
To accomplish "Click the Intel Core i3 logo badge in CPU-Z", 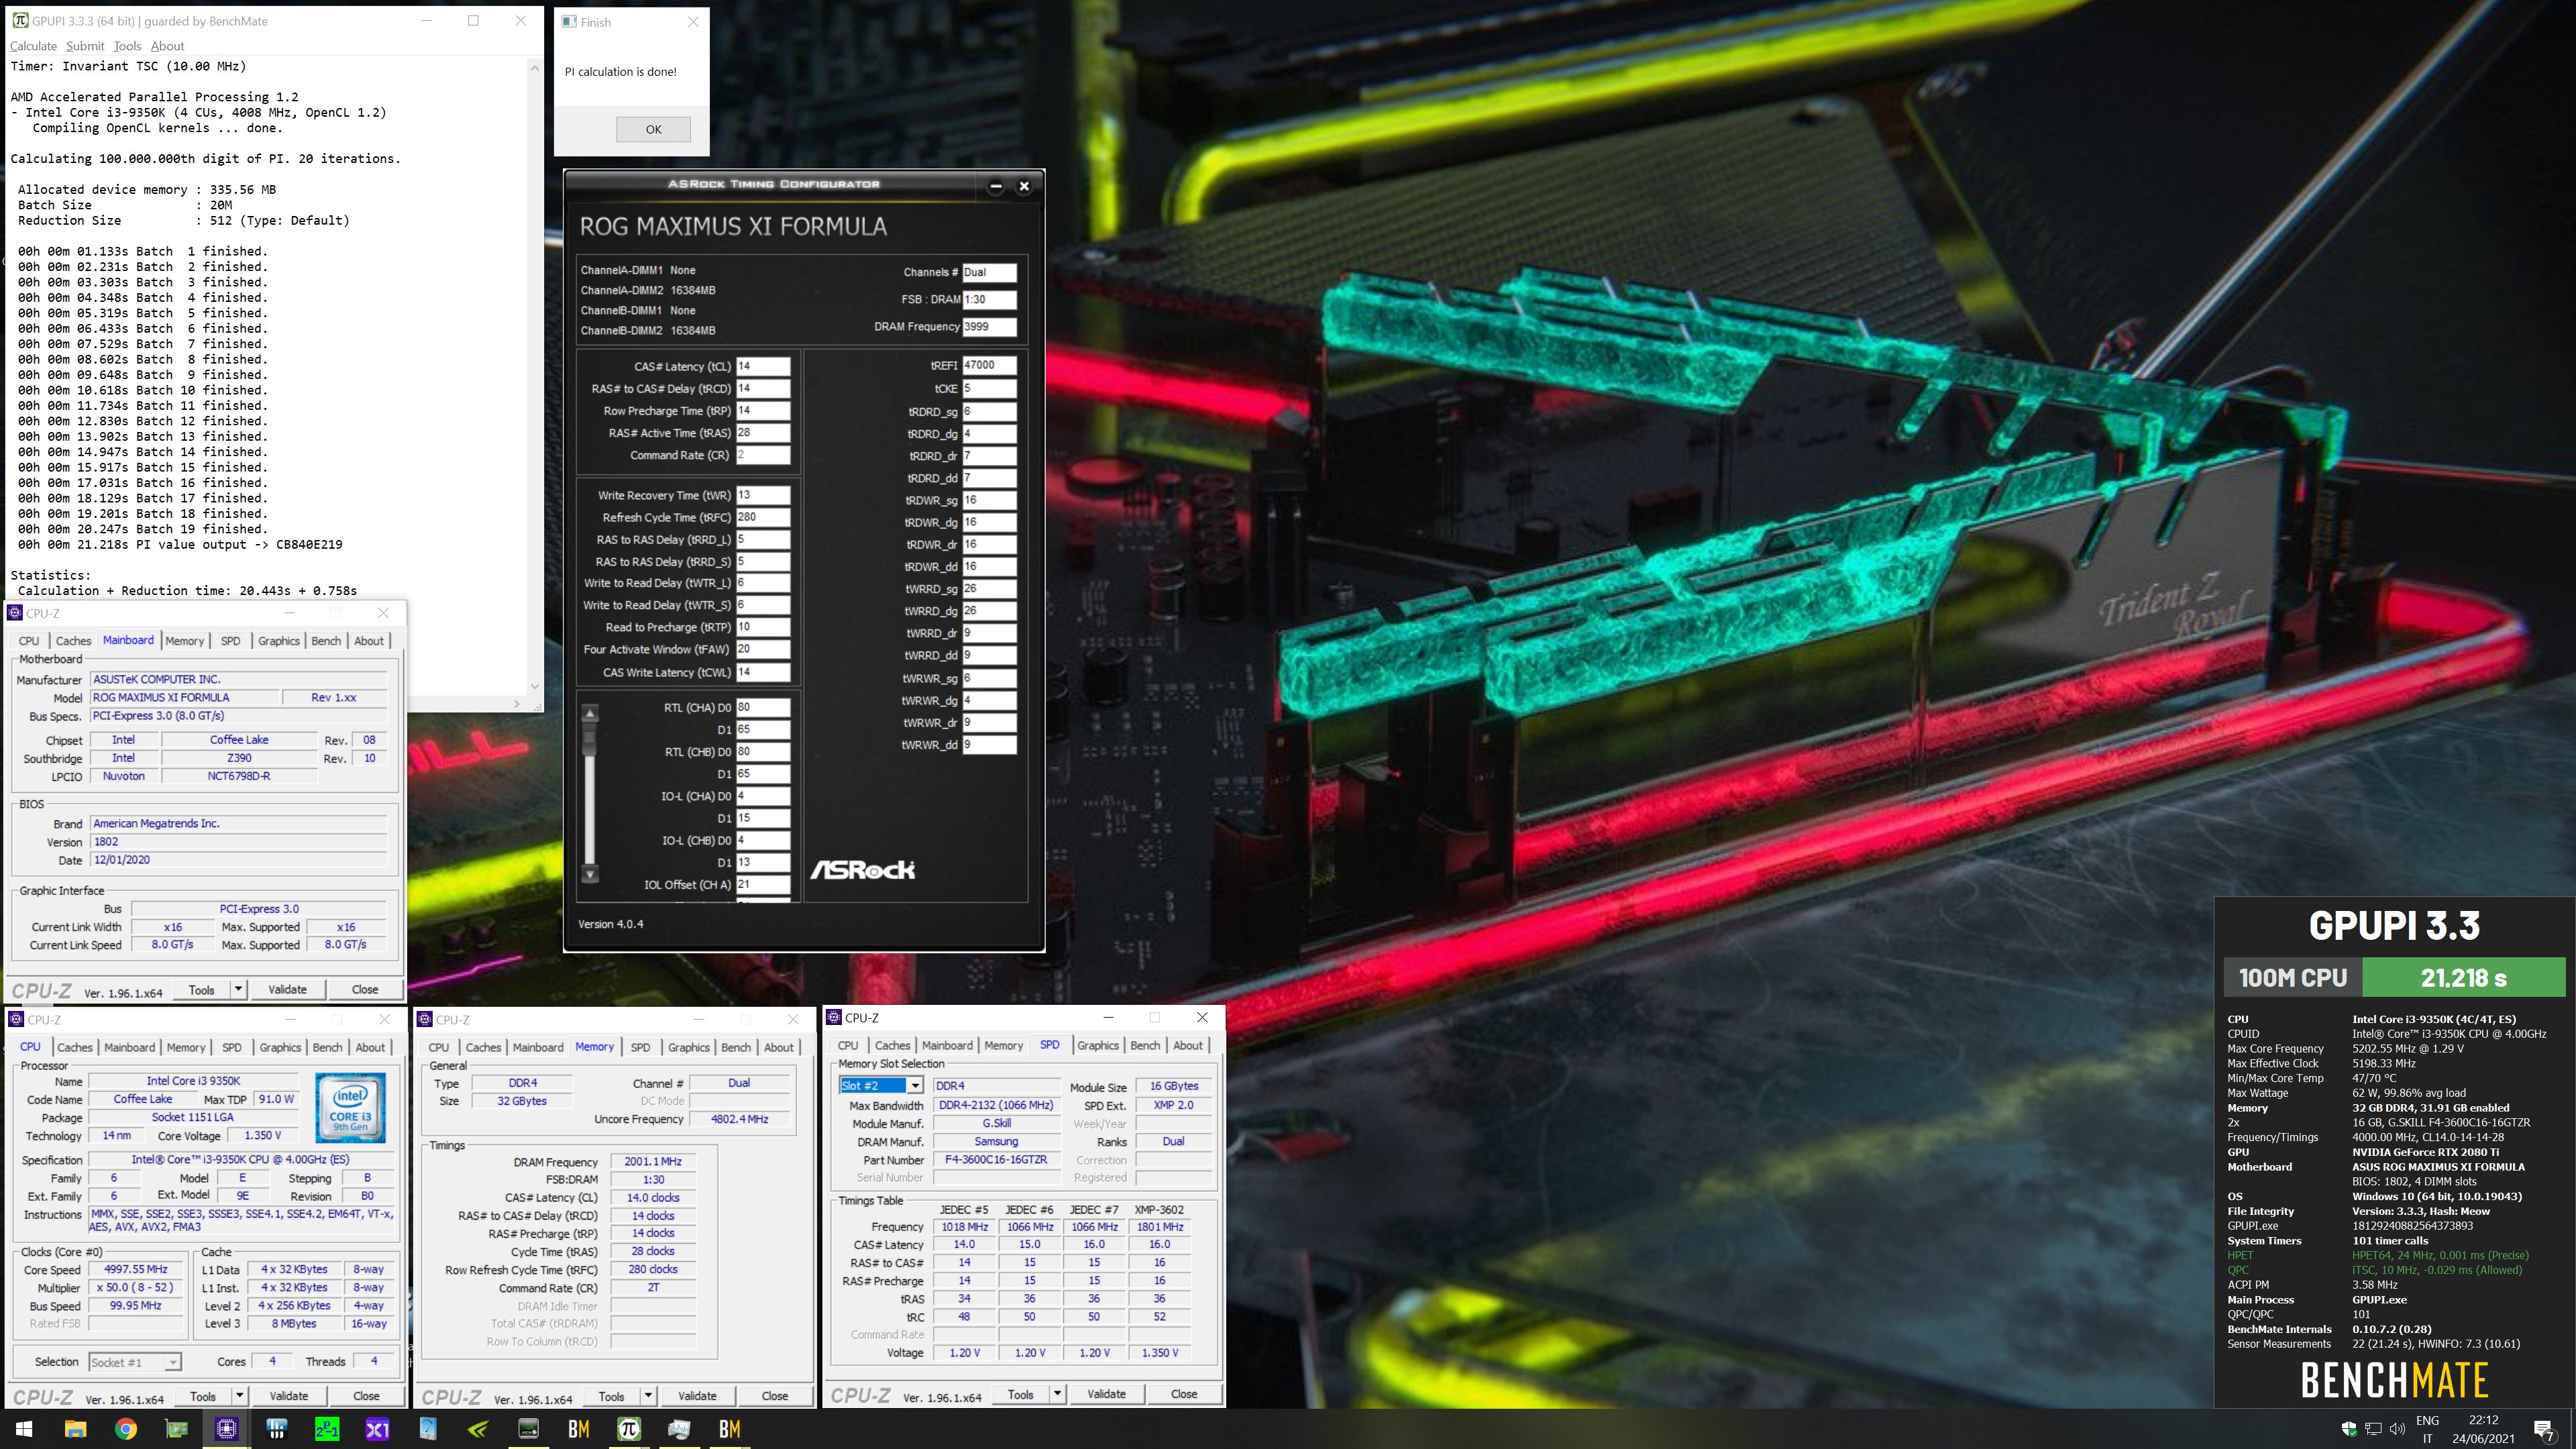I will click(x=350, y=1108).
